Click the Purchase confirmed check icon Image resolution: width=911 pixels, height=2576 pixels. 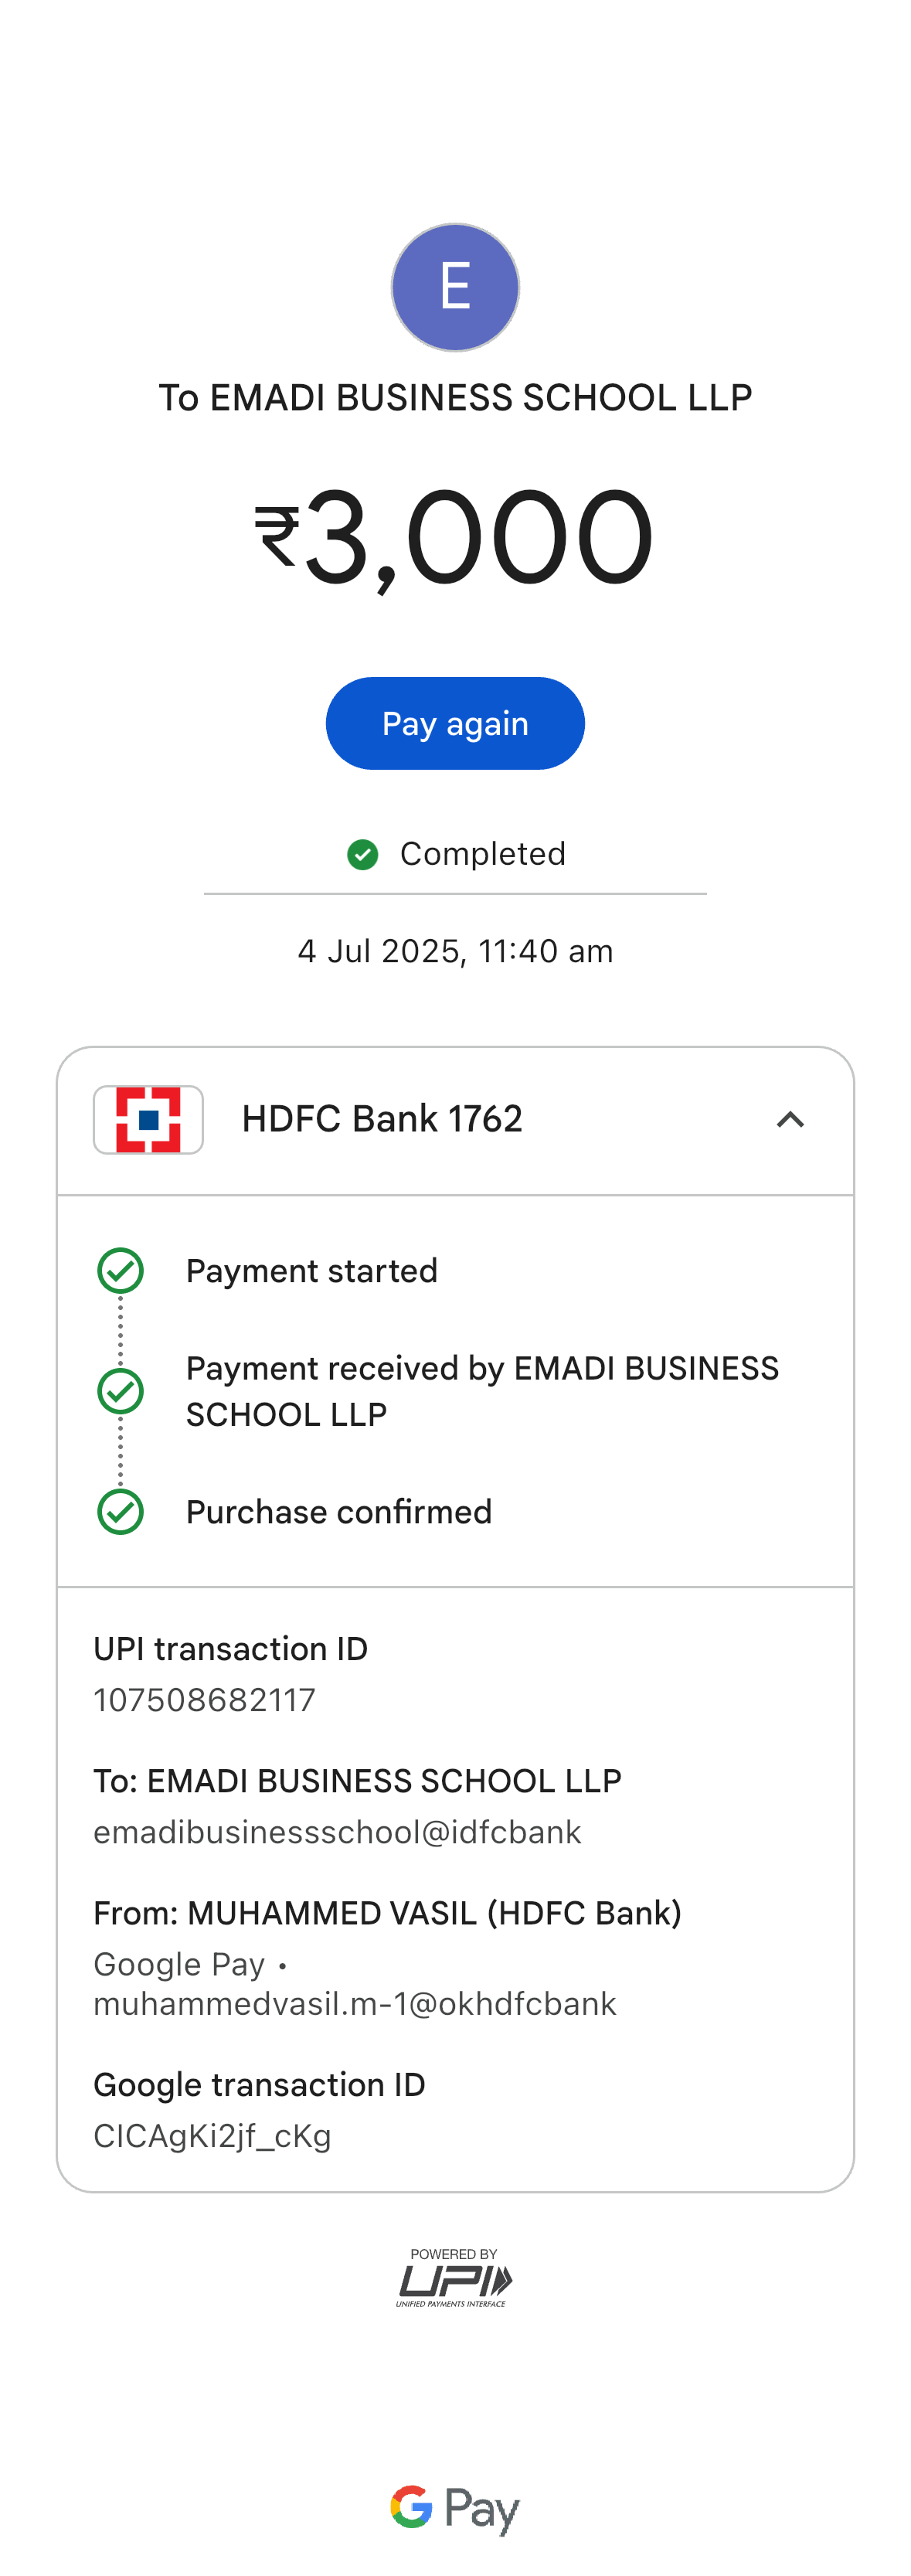121,1511
